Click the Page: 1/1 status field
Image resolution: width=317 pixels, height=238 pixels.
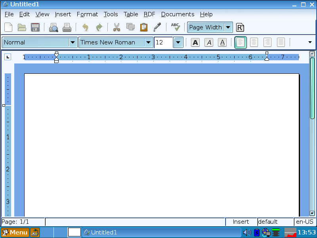pyautogui.click(x=23, y=222)
